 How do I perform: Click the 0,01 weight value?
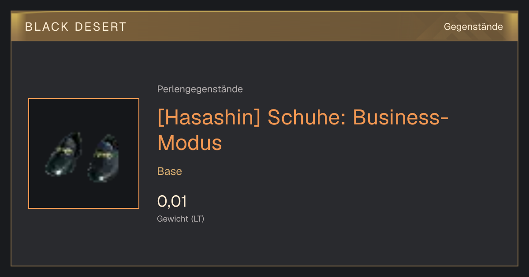click(172, 201)
